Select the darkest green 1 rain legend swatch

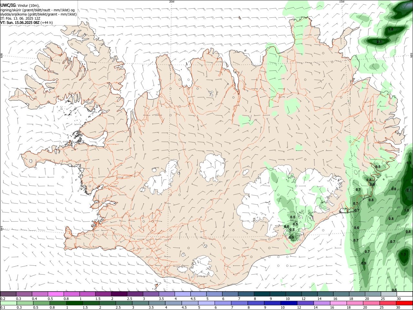point(74,303)
